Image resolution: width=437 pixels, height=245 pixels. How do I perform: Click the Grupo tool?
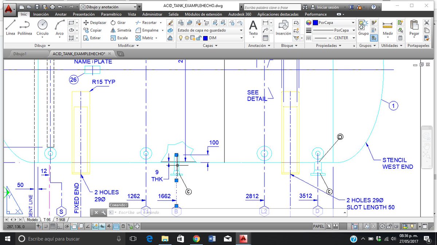363,28
